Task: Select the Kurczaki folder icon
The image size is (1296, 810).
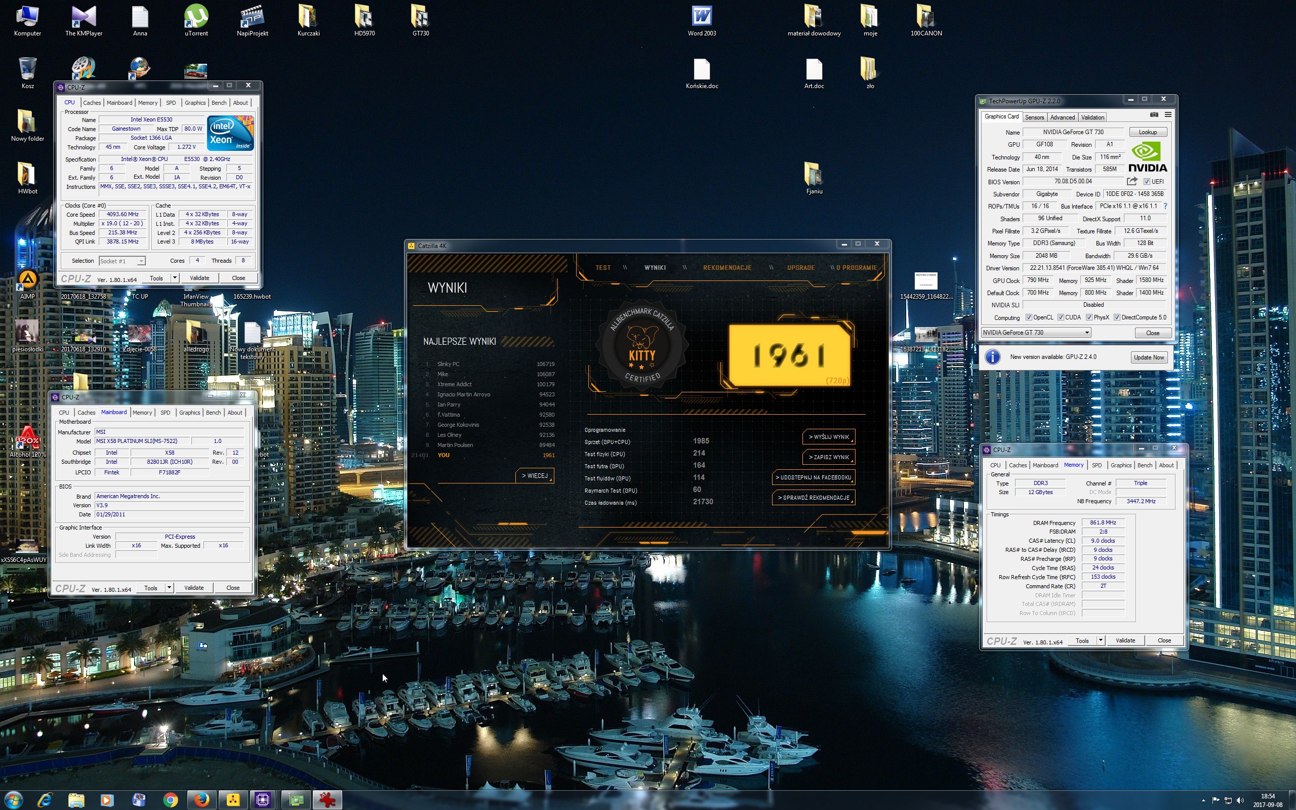Action: click(308, 21)
